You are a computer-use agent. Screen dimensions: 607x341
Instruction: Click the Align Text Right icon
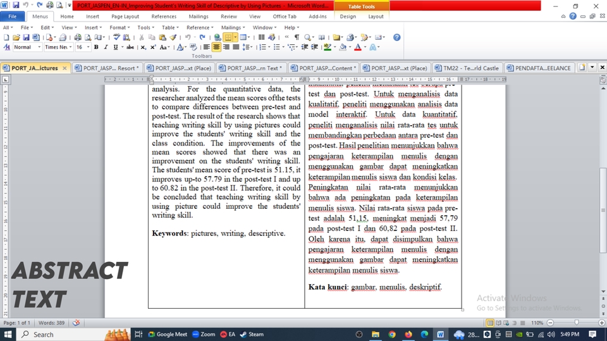(x=226, y=47)
